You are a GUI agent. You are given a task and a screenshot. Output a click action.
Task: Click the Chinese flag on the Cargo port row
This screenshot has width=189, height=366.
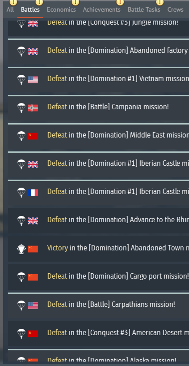click(x=33, y=277)
